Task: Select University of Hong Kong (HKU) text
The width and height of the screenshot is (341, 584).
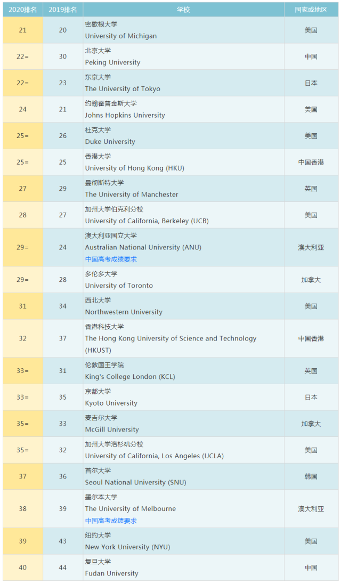Action: coord(134,168)
